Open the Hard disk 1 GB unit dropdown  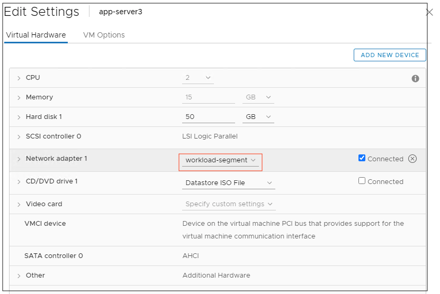(258, 117)
